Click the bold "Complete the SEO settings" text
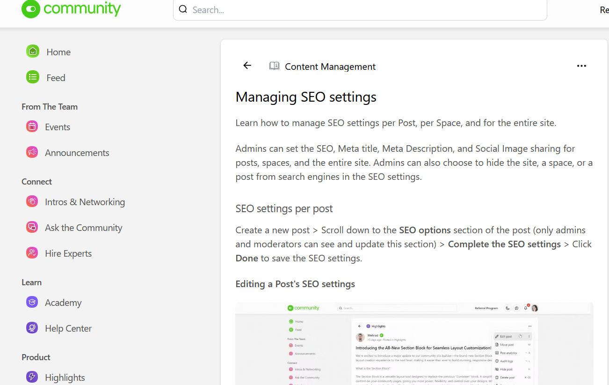The image size is (609, 385). (504, 244)
